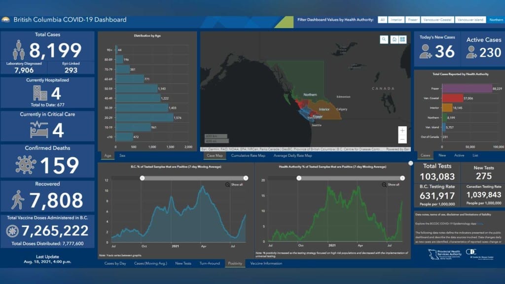
Task: Open the basemap grid switcher icon
Action: (x=403, y=39)
